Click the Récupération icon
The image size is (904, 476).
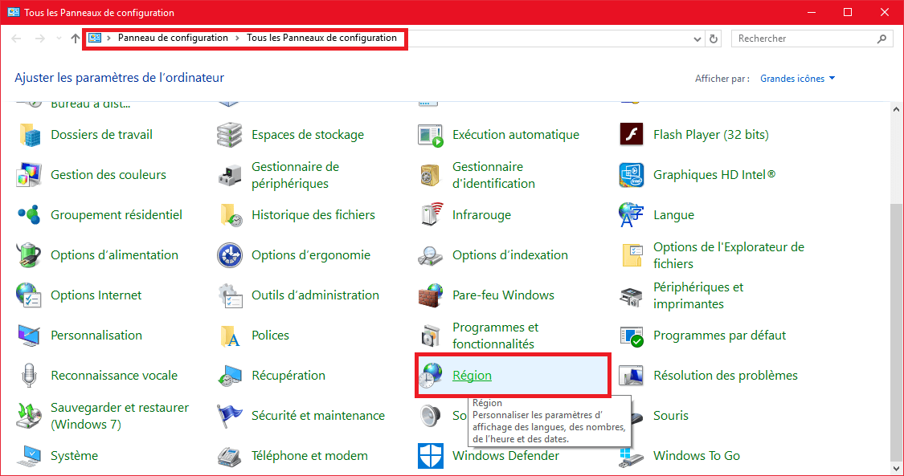coord(230,376)
